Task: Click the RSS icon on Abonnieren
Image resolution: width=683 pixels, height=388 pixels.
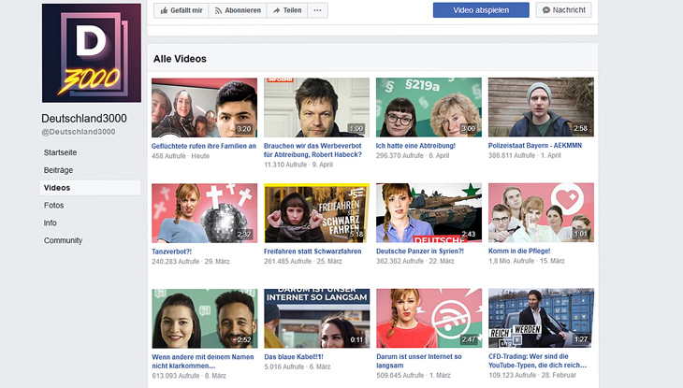Action: pyautogui.click(x=218, y=10)
